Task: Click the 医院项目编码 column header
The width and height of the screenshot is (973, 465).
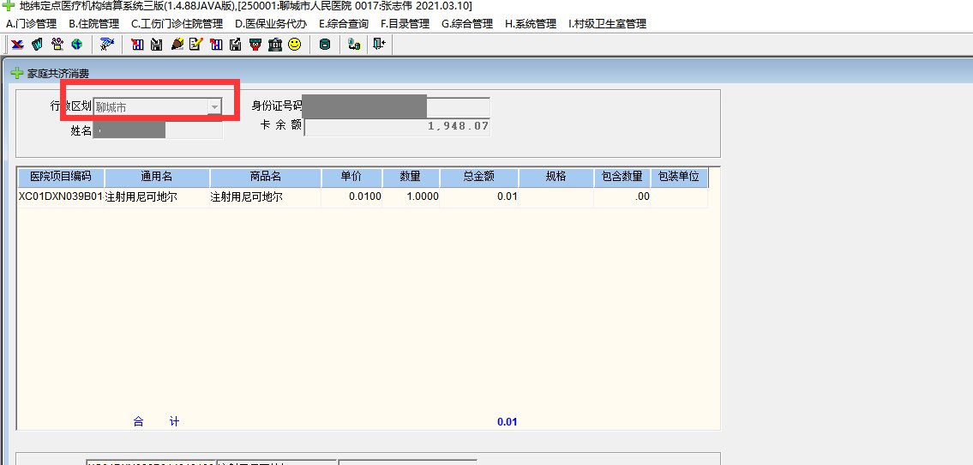Action: (x=60, y=177)
